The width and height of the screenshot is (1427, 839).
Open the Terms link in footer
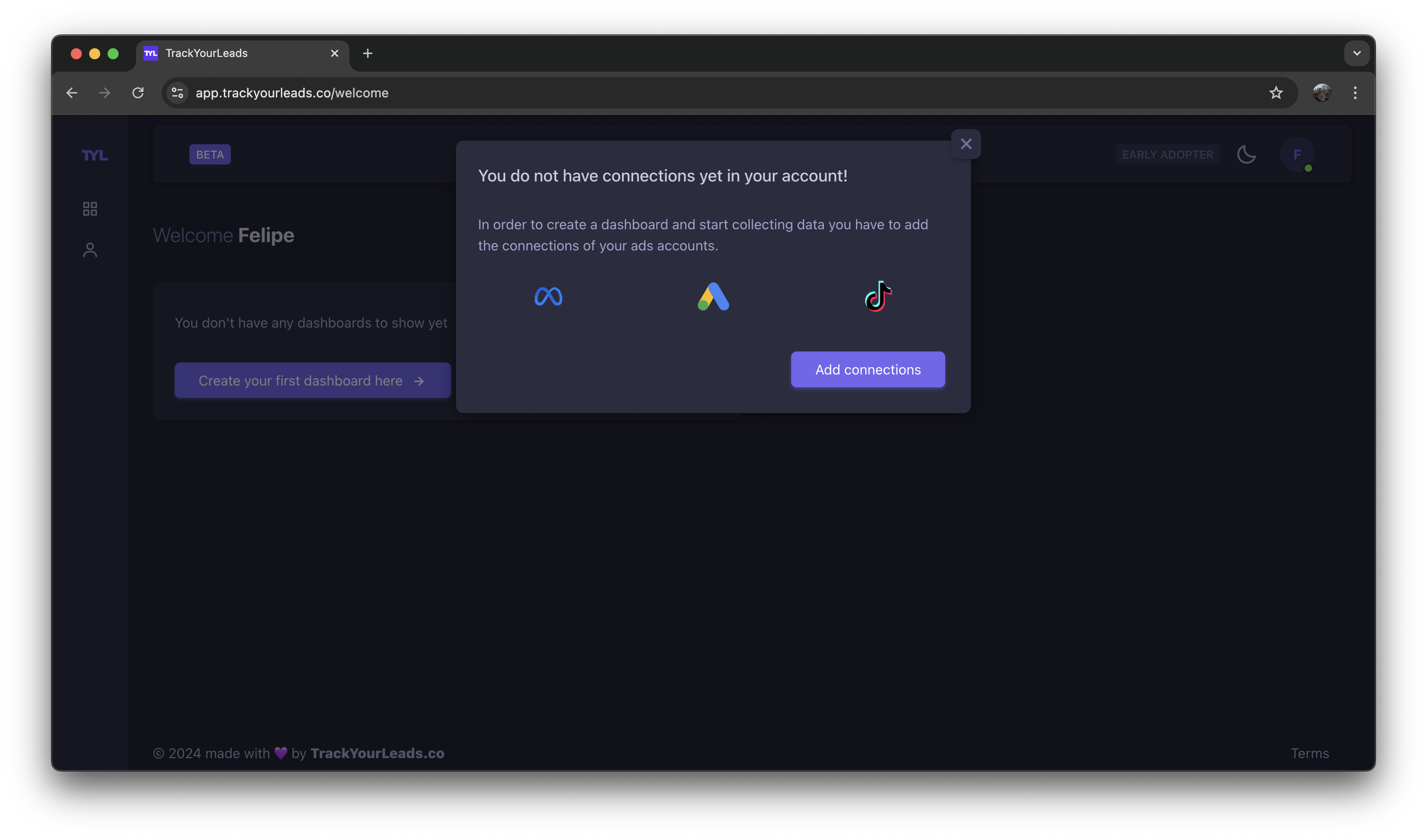click(x=1310, y=754)
